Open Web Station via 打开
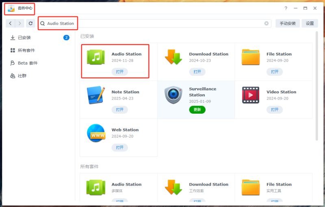The image size is (325, 207). pyautogui.click(x=119, y=147)
